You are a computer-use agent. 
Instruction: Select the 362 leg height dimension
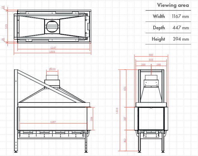[x=125, y=141]
